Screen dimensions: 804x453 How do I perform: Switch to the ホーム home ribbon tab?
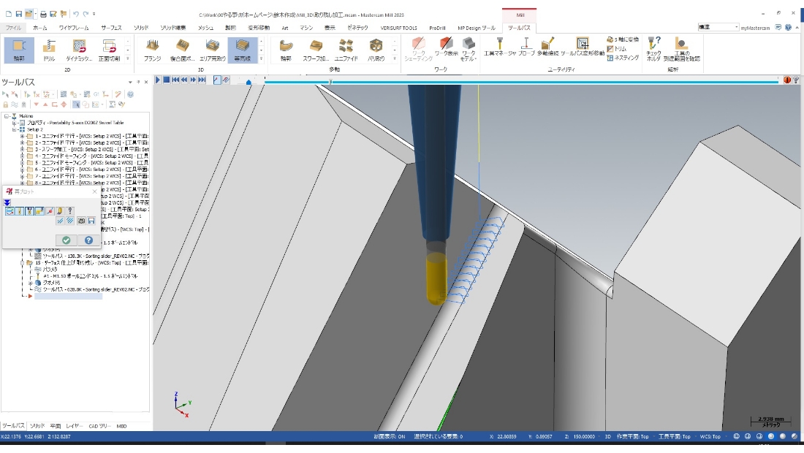40,28
